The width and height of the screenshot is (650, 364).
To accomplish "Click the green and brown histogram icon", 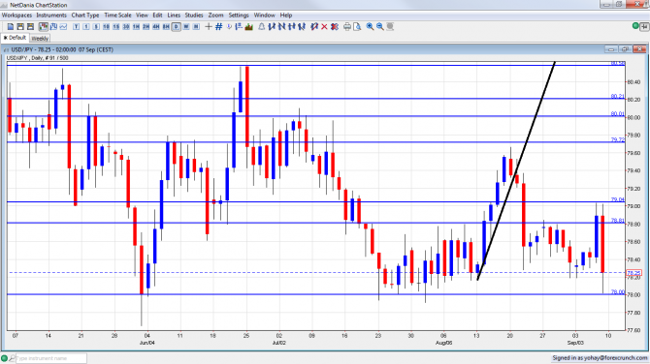I will [x=249, y=26].
